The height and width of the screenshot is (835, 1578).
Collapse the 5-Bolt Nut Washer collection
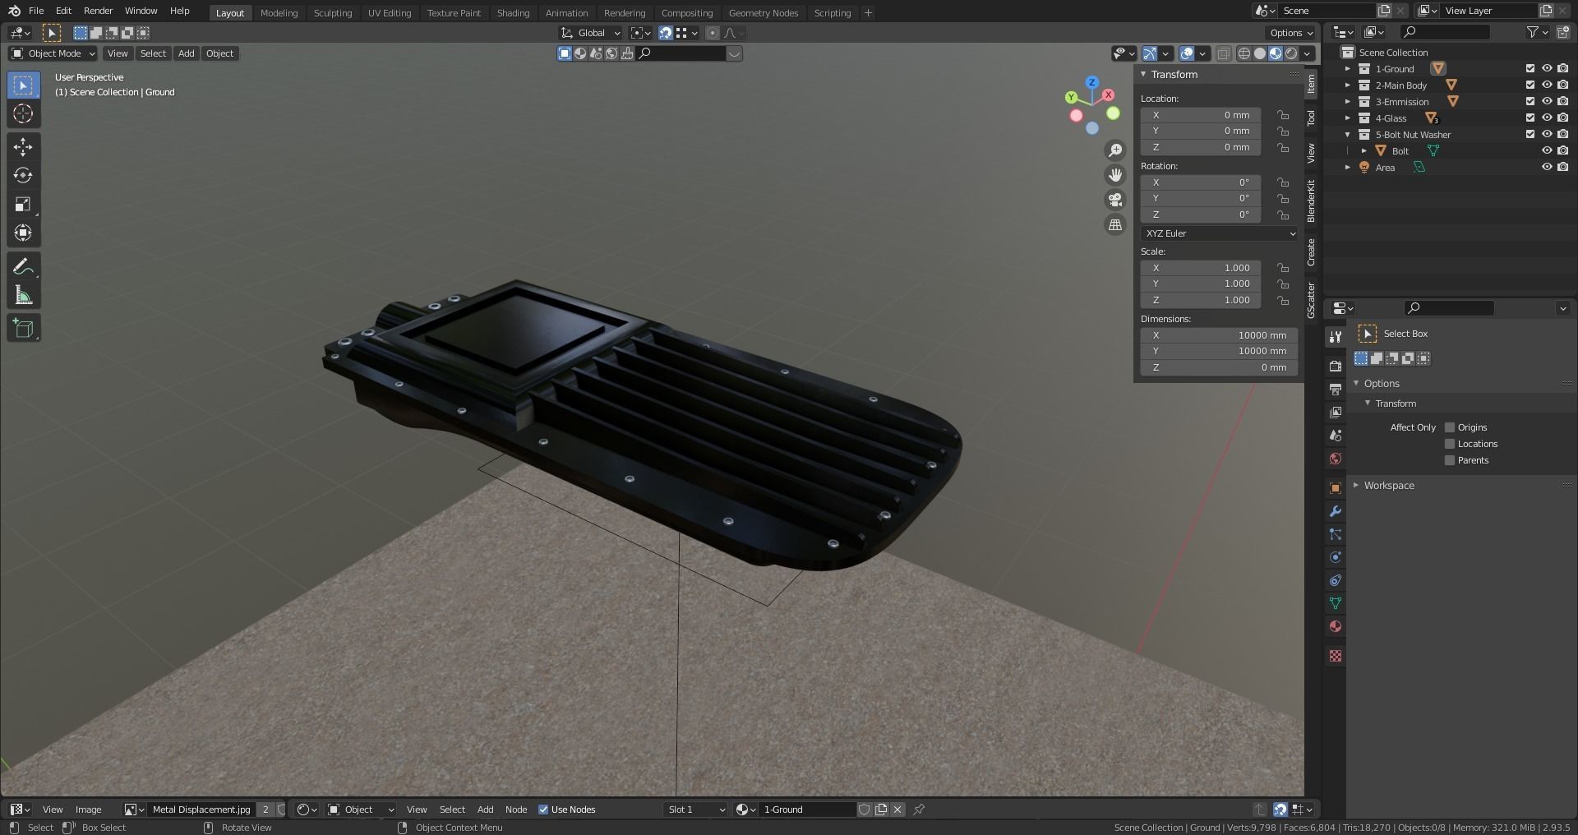(1348, 135)
